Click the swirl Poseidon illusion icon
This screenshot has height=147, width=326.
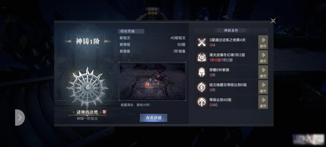201,57
